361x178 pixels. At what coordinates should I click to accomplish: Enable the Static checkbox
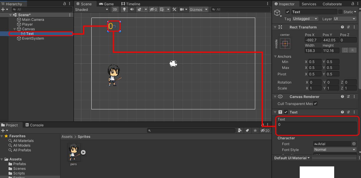tap(340, 12)
